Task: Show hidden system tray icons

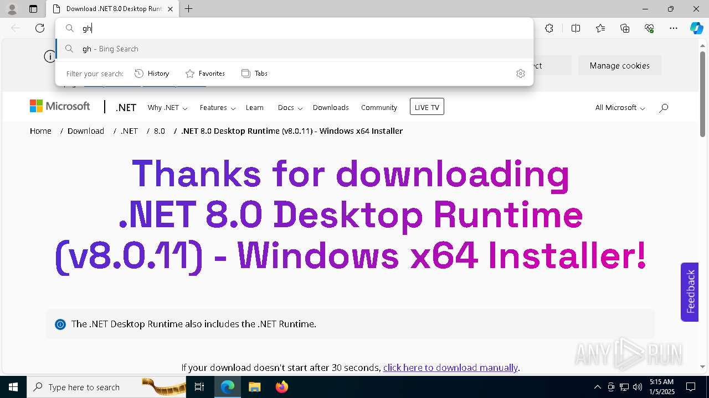Action: coord(597,387)
